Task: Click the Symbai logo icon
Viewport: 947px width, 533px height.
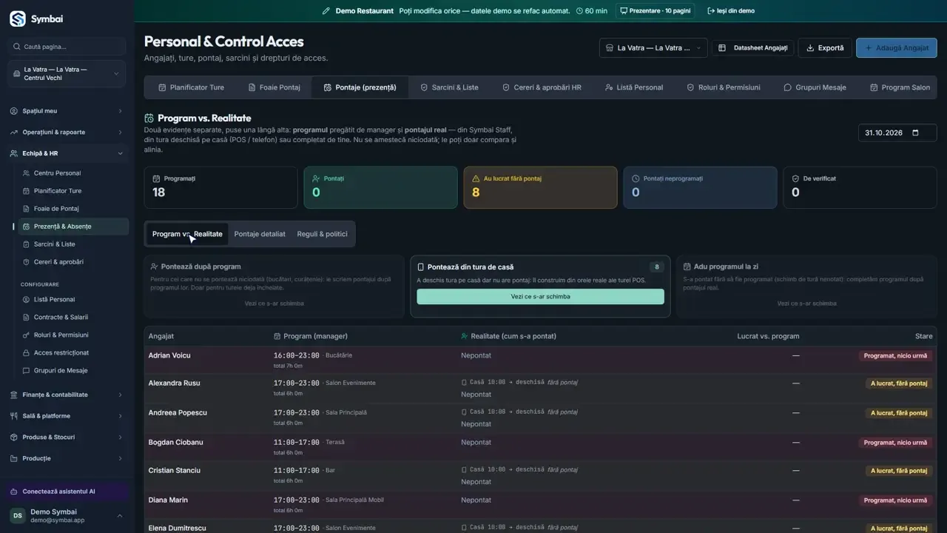Action: tap(17, 19)
